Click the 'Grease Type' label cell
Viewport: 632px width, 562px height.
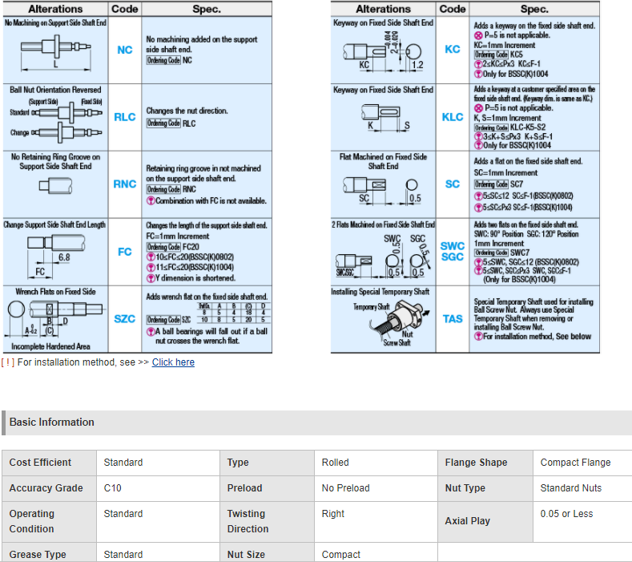[x=49, y=553]
